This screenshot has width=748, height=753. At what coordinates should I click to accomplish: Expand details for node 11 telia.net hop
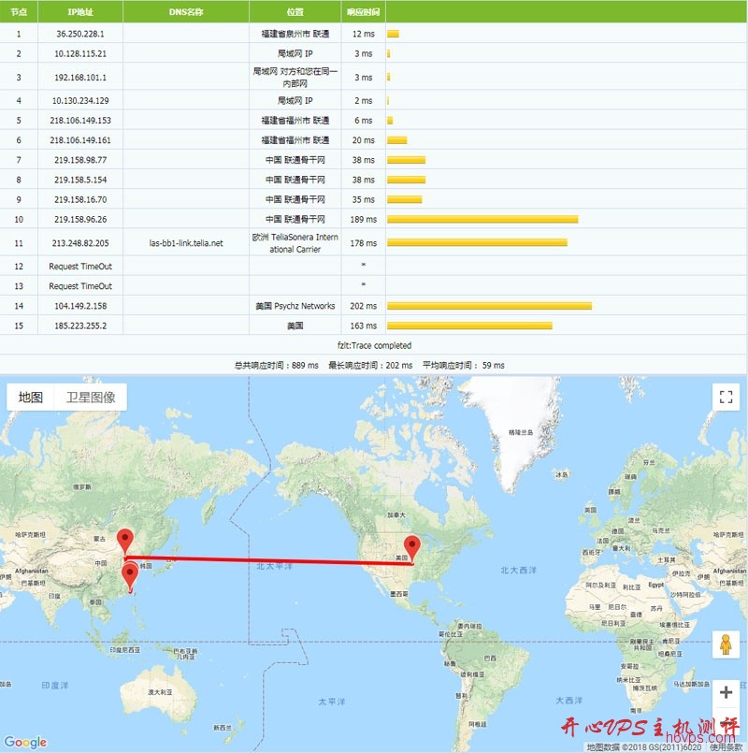[183, 245]
